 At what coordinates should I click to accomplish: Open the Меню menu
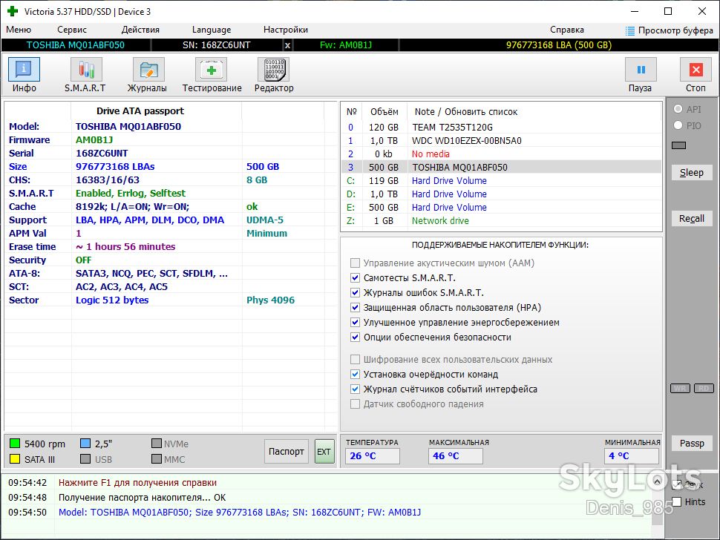[x=19, y=30]
